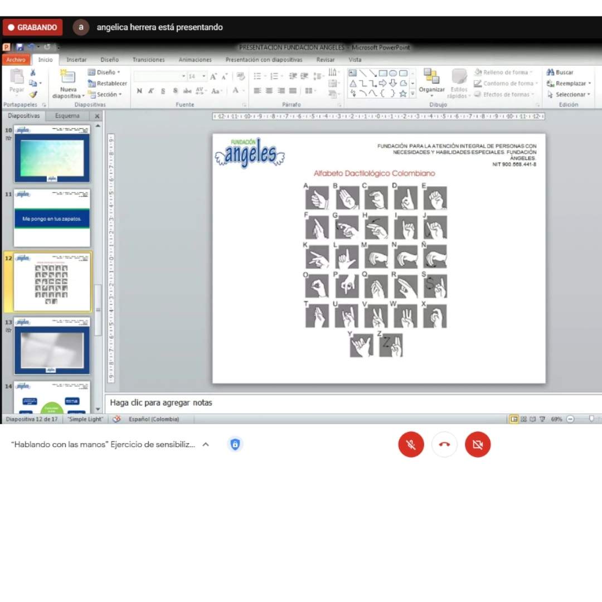The width and height of the screenshot is (602, 602).
Task: Align text left in Párrafo group
Action: pyautogui.click(x=257, y=91)
